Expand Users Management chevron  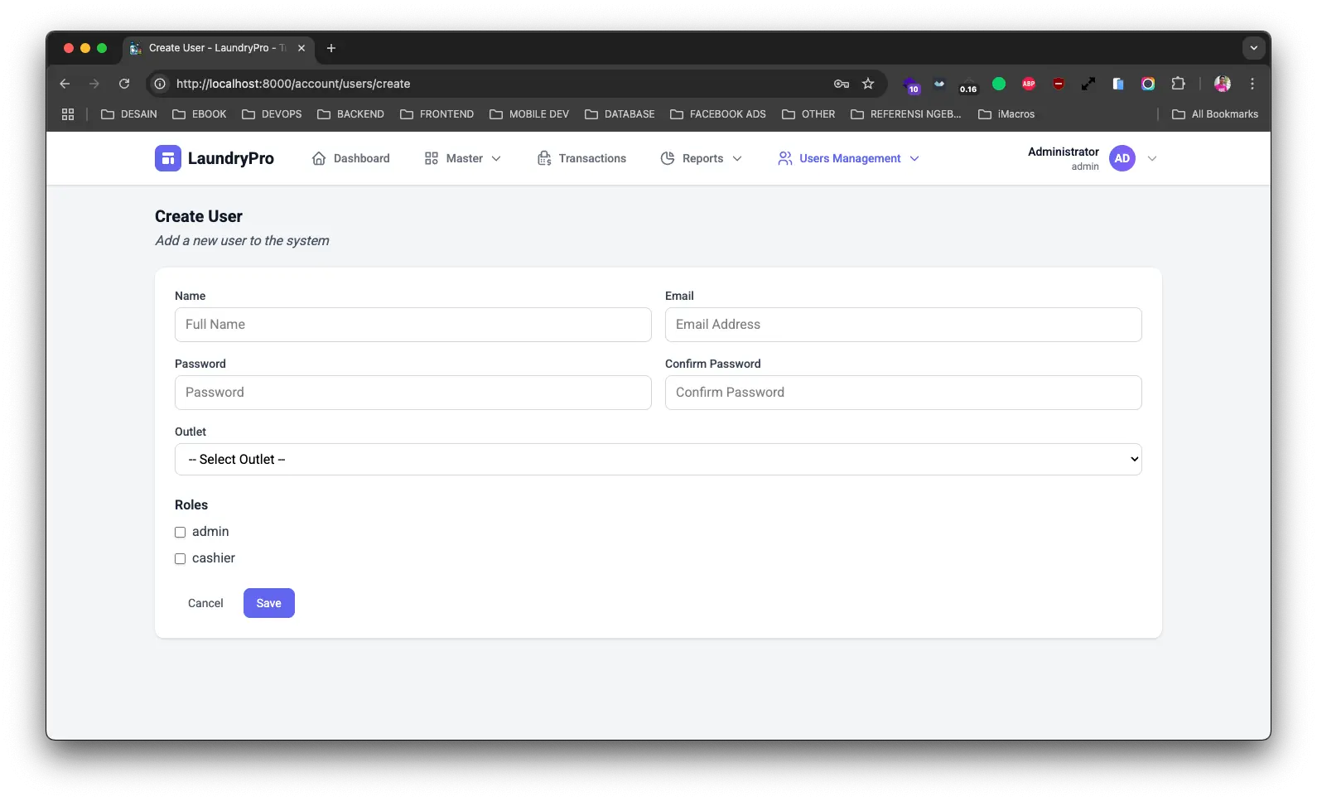[914, 158]
